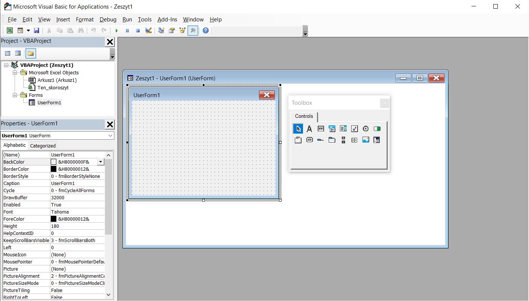Select the Frame control in Toolbox
This screenshot has width=529, height=301.
[x=298, y=140]
